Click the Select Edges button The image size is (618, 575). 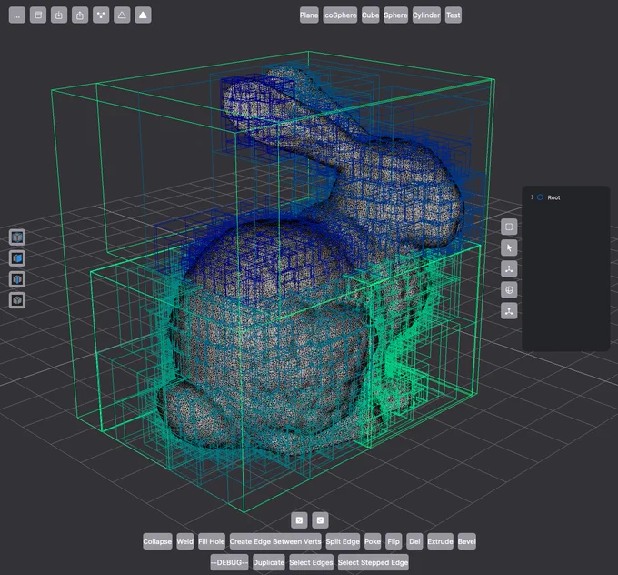(x=312, y=562)
